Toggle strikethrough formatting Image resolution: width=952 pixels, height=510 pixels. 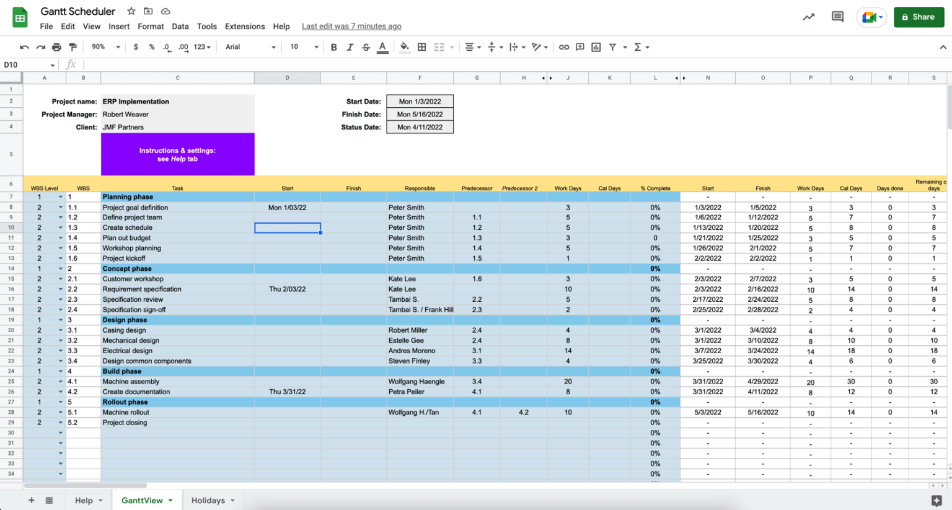coord(366,47)
